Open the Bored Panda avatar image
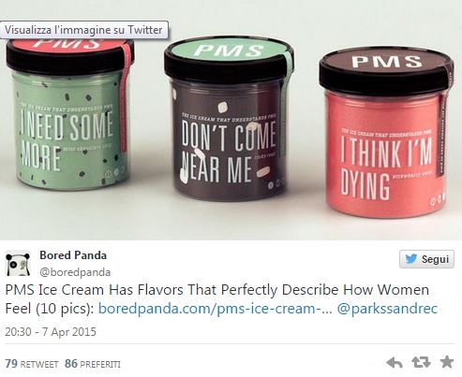462x377 pixels. [x=18, y=264]
